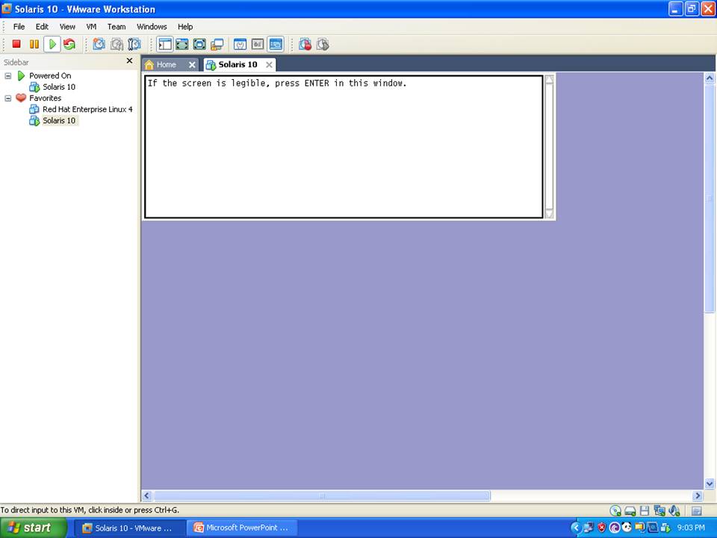Toggle sidebar visibility toolbar icon
The width and height of the screenshot is (717, 538).
click(x=164, y=44)
